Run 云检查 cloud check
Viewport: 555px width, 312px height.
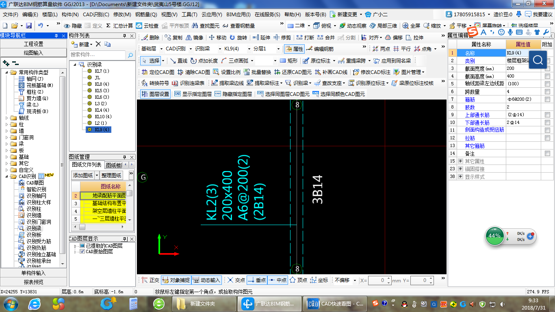click(147, 26)
